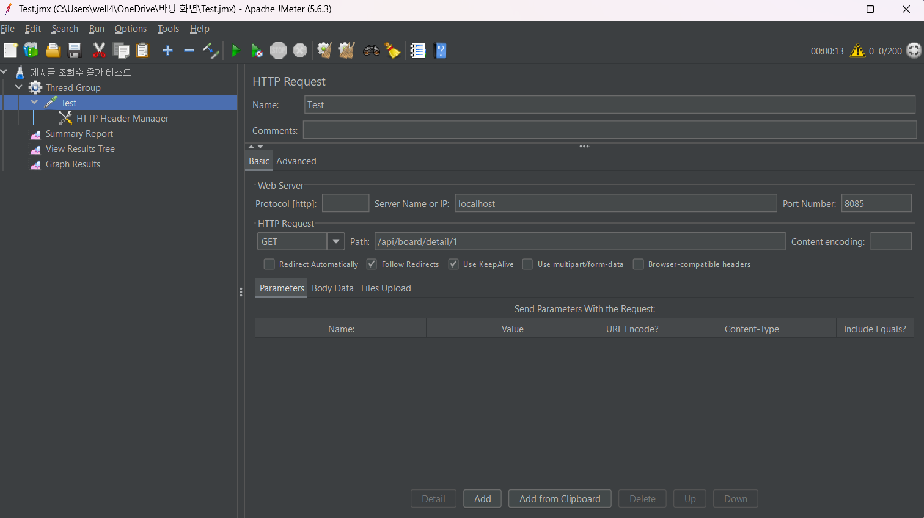Click Add from Clipboard button
924x518 pixels.
560,498
